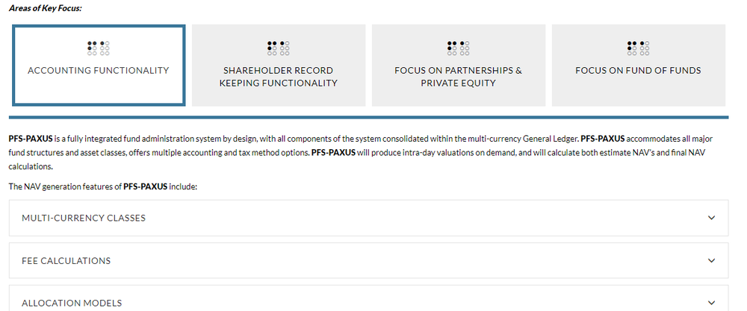The height and width of the screenshot is (311, 747).
Task: Click the blue divider bar below tabs
Action: click(368, 117)
